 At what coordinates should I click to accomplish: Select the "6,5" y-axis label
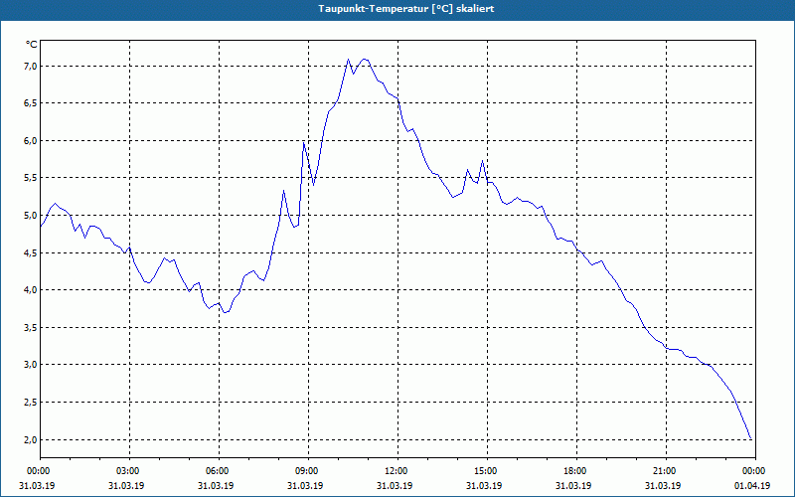[x=31, y=103]
